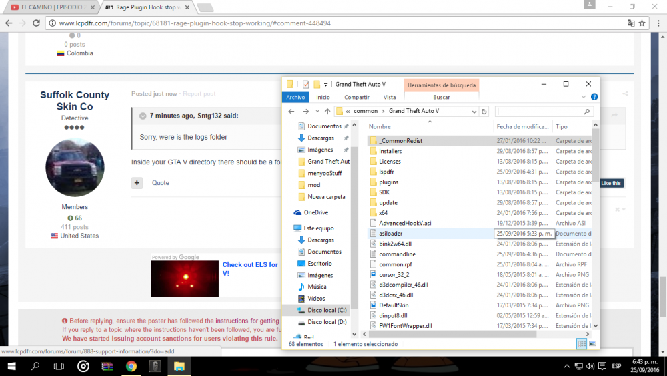The height and width of the screenshot is (376, 667).
Task: Open the Inicio ribbon tab
Action: [323, 97]
